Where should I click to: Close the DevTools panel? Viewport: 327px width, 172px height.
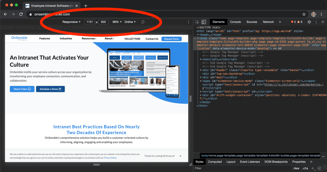click(323, 22)
